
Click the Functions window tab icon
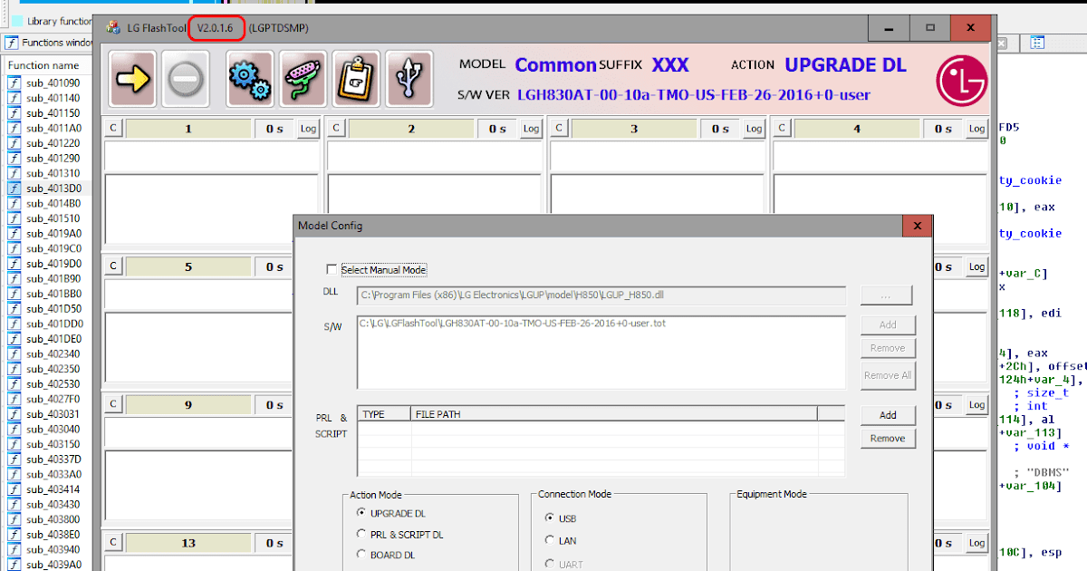pyautogui.click(x=12, y=43)
